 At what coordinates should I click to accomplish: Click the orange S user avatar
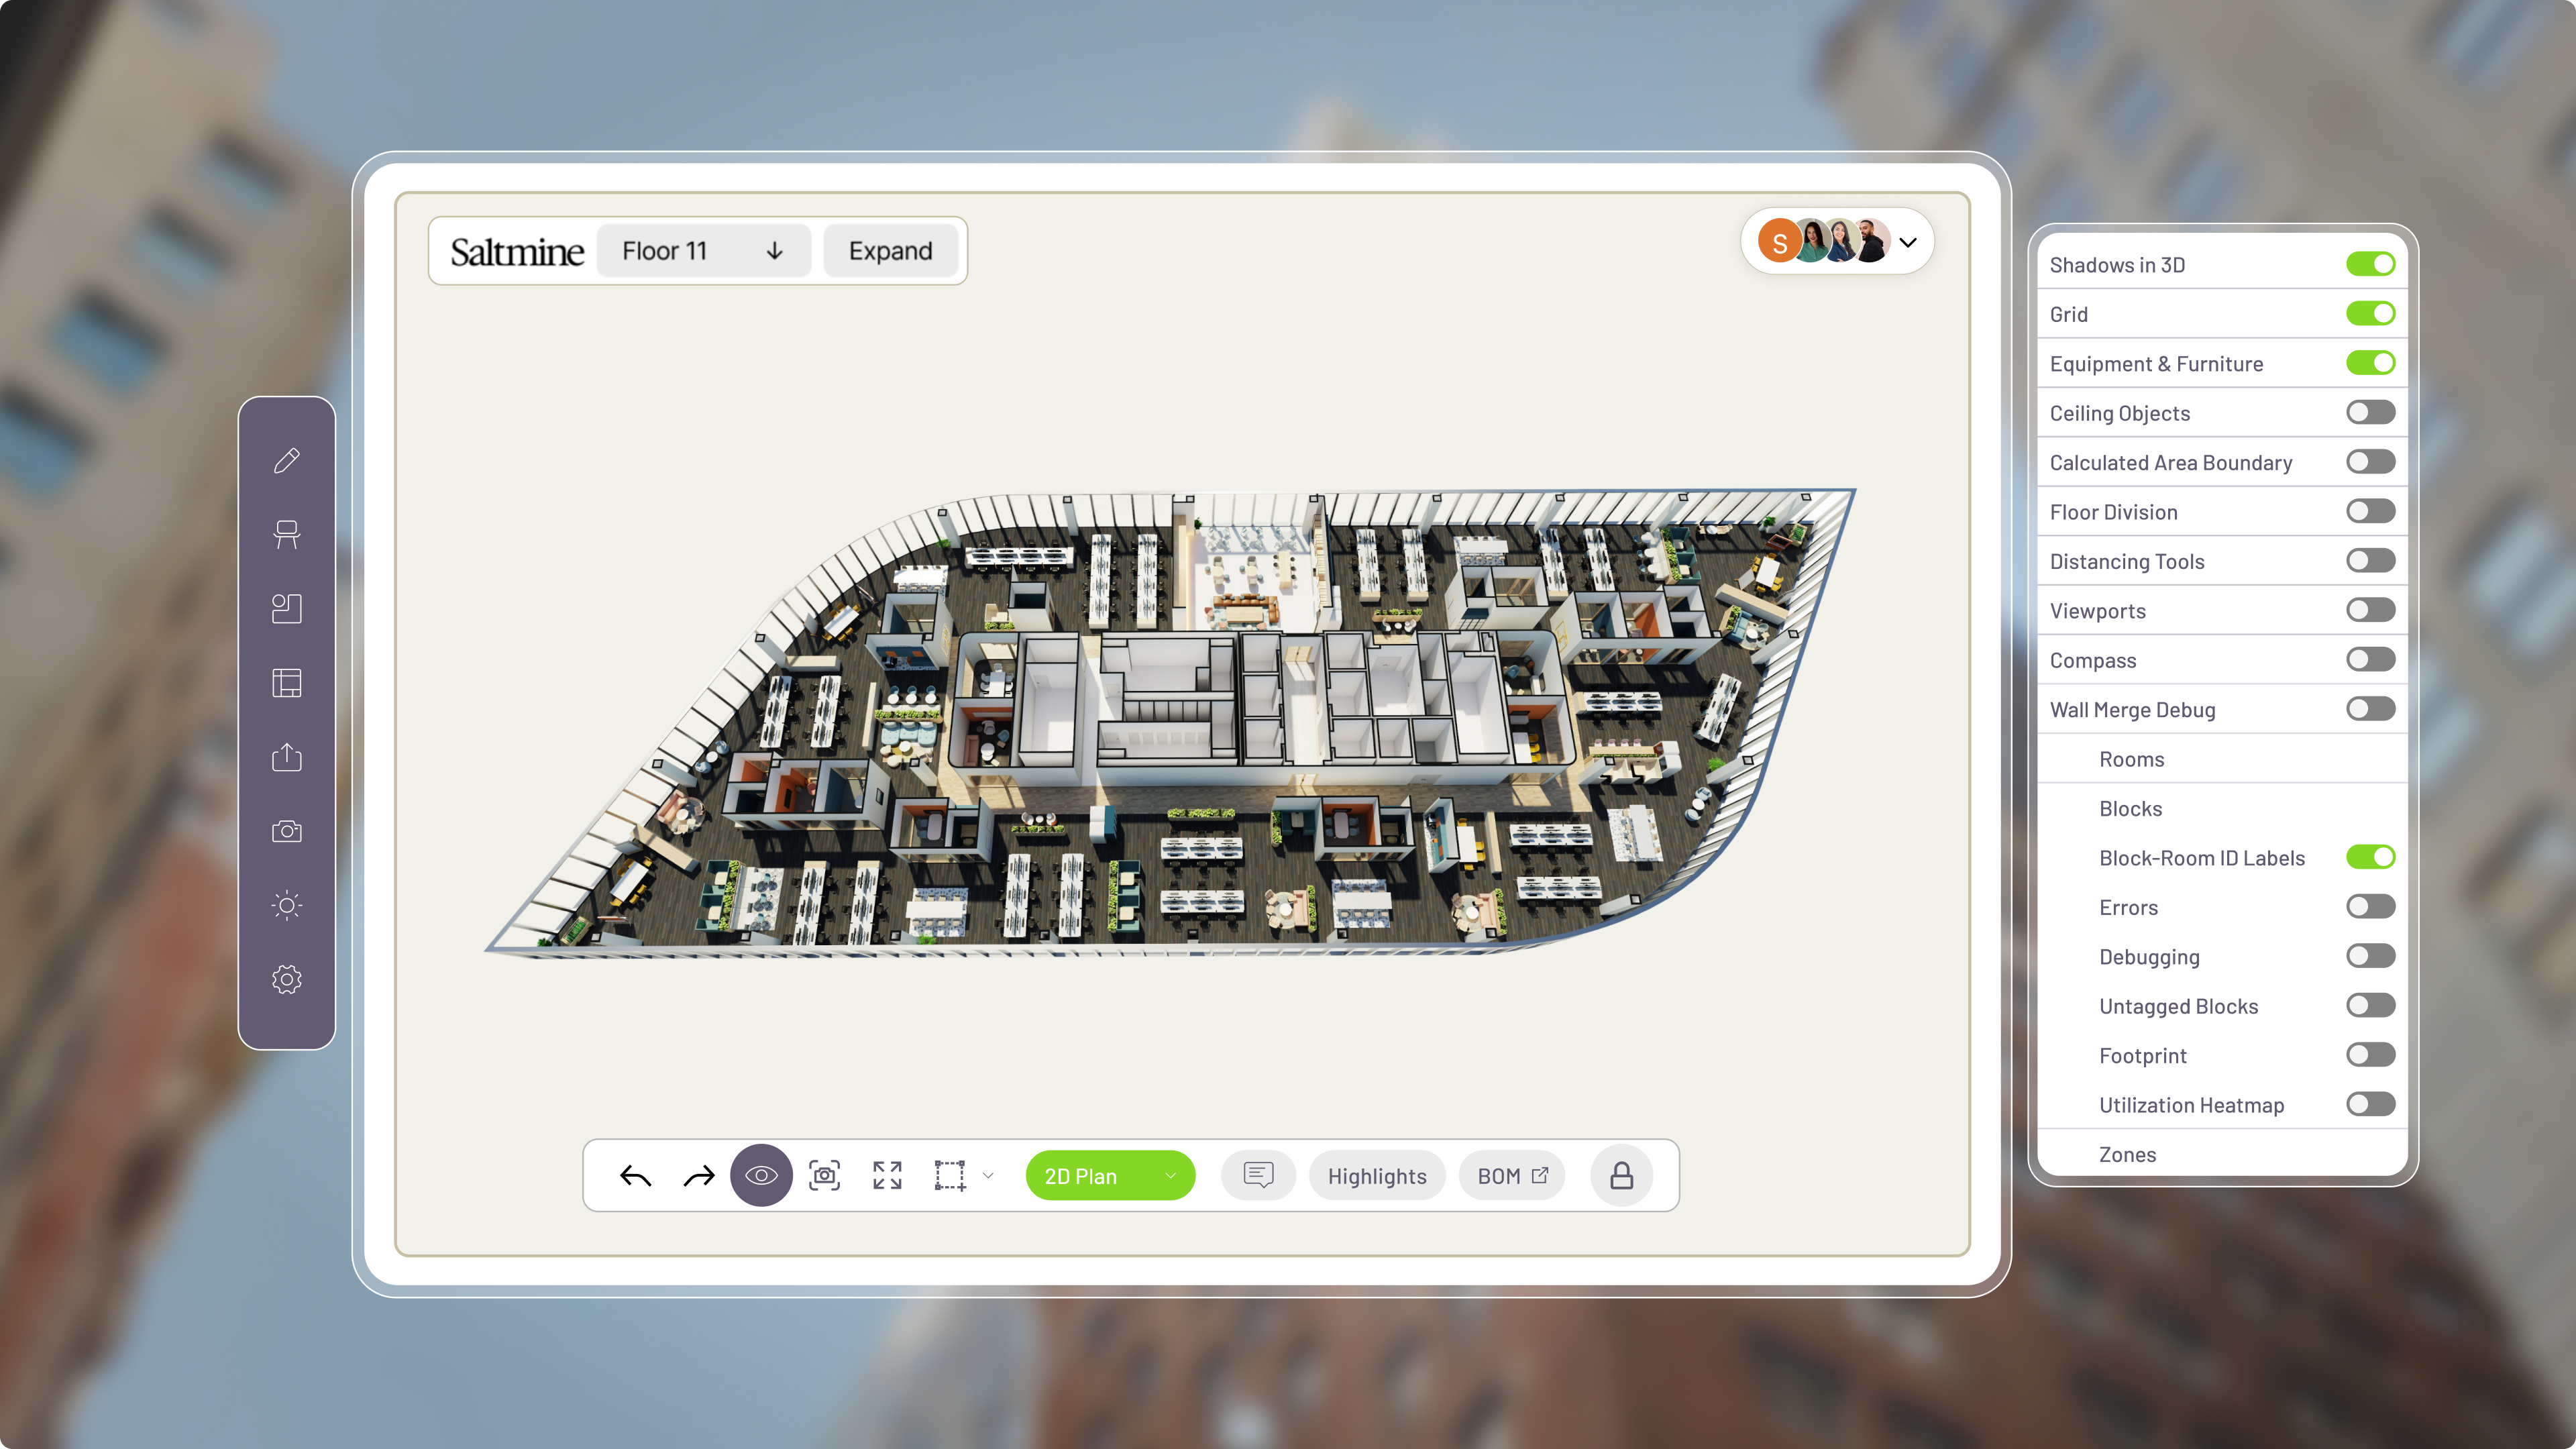[x=1779, y=242]
